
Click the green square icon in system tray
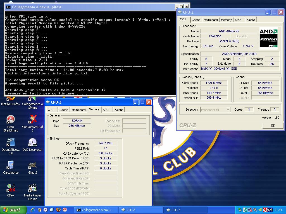coord(245,210)
